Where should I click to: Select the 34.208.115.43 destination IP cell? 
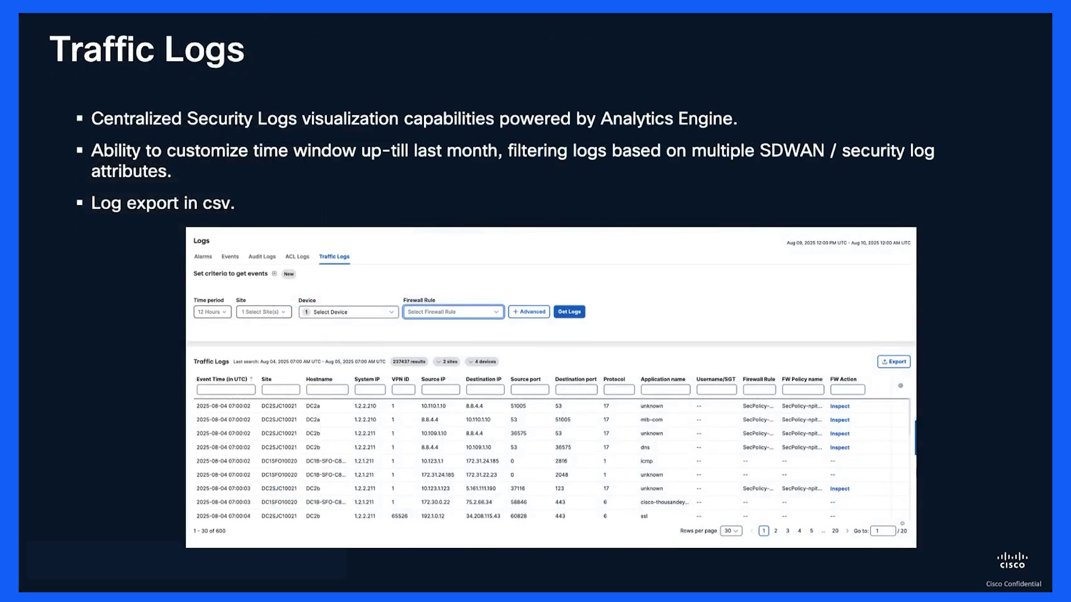pyautogui.click(x=483, y=517)
